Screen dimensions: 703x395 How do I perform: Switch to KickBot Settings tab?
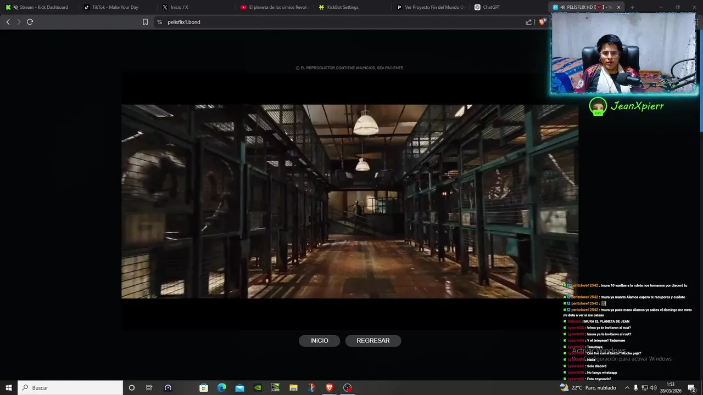coord(353,7)
